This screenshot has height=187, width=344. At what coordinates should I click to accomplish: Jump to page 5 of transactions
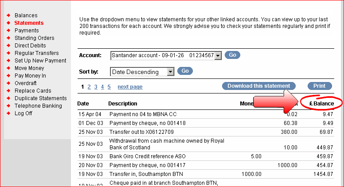click(109, 87)
